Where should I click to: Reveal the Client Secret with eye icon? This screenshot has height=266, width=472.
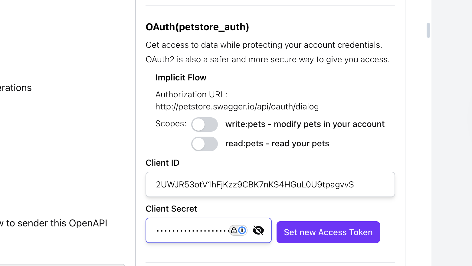258,230
